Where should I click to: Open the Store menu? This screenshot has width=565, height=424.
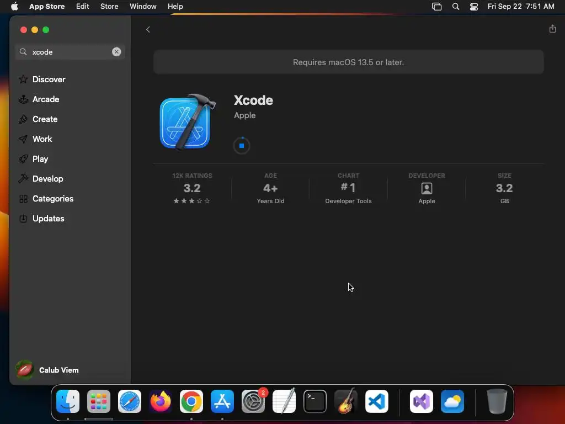[109, 6]
